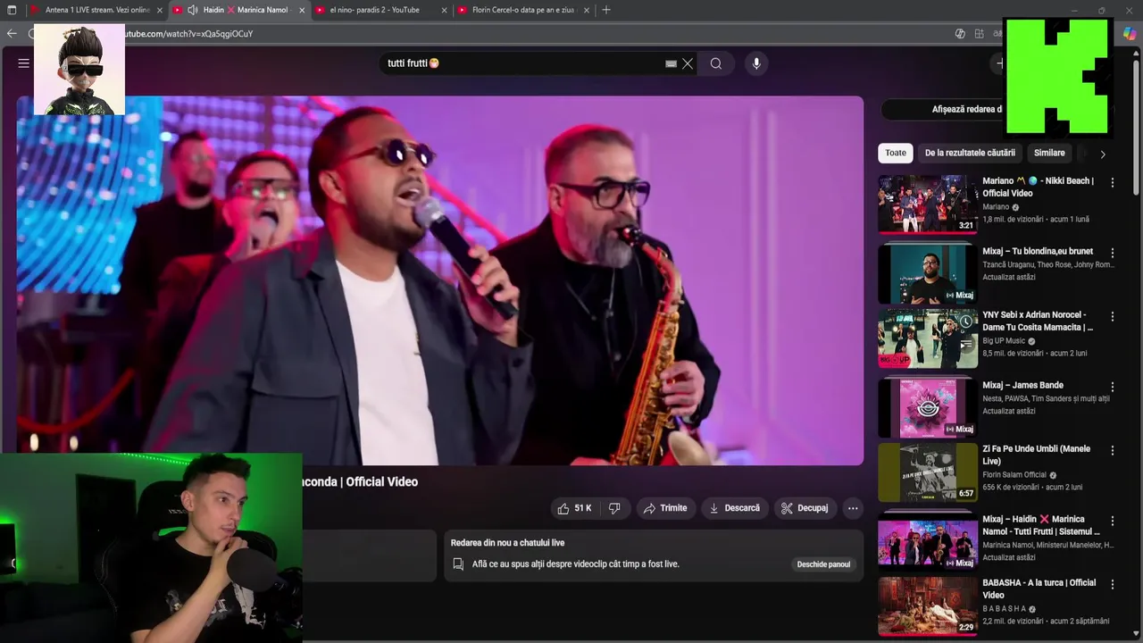Open Mixaj Tu blondina,eu brunet thumbnail

927,274
